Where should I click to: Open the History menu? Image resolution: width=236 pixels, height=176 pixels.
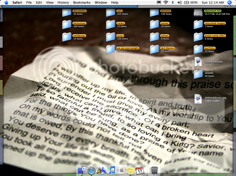tap(63, 2)
